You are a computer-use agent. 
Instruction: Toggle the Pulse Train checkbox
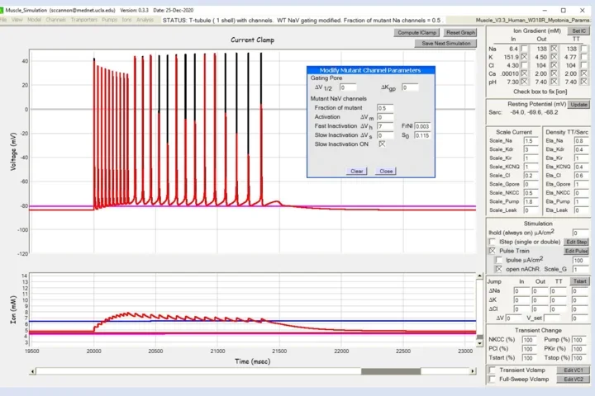tap(493, 251)
